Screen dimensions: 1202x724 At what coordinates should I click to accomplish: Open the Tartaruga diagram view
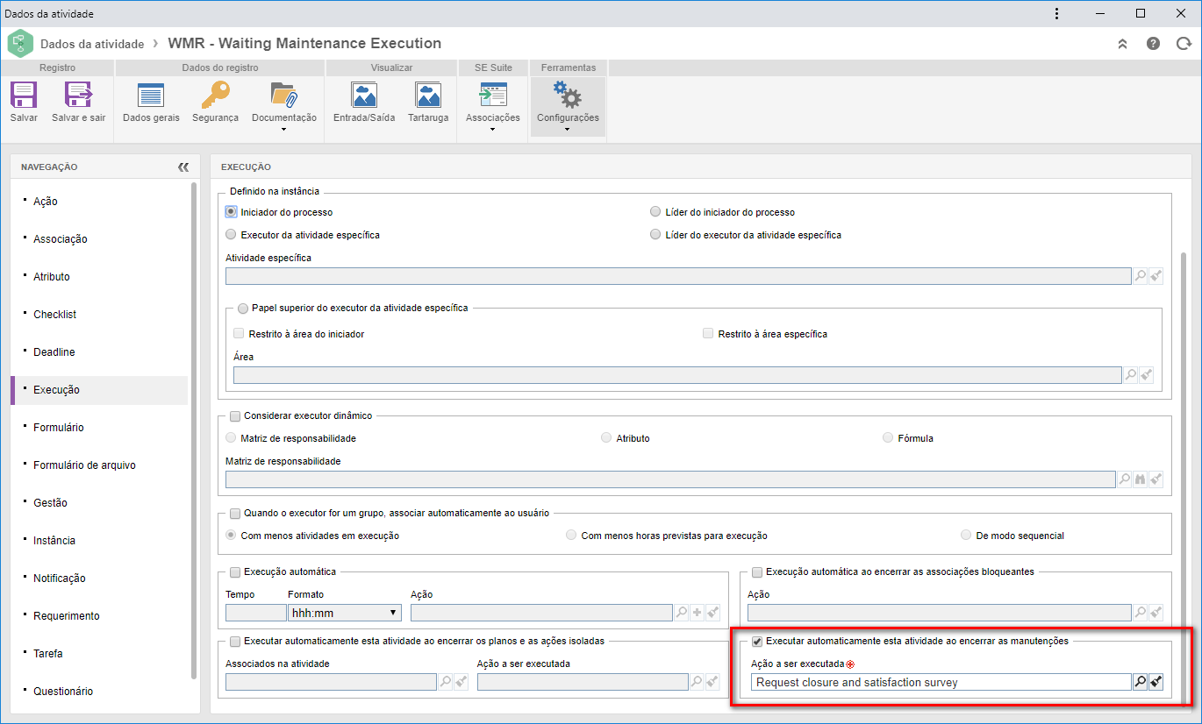428,95
